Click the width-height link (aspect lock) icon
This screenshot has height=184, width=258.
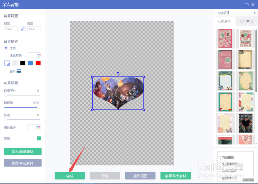pos(22,29)
